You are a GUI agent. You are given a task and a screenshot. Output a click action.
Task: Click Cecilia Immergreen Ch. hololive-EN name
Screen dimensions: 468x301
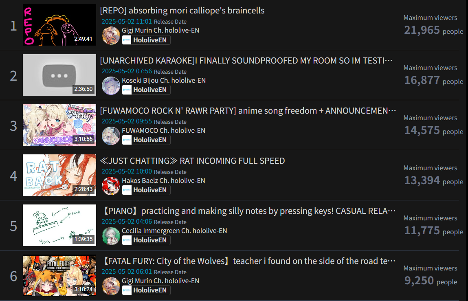[x=174, y=231]
